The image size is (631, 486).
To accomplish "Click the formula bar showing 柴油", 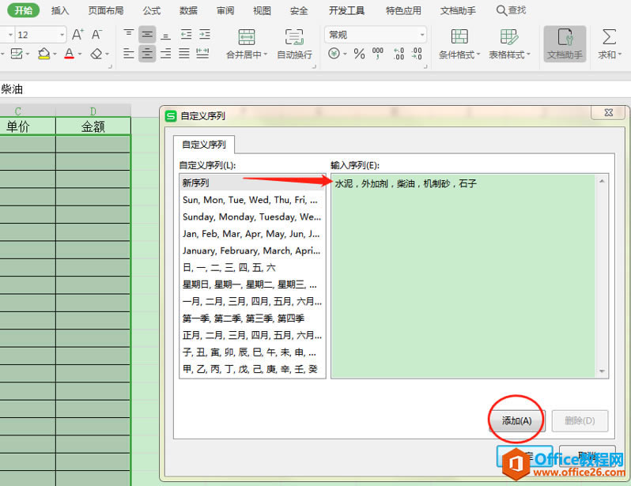I will (x=315, y=89).
